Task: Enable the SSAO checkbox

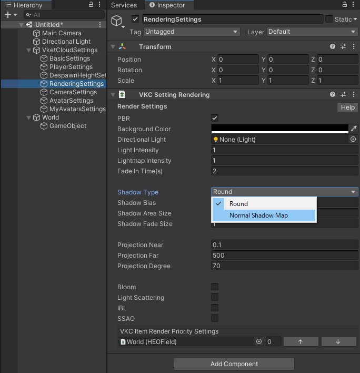Action: (215, 319)
